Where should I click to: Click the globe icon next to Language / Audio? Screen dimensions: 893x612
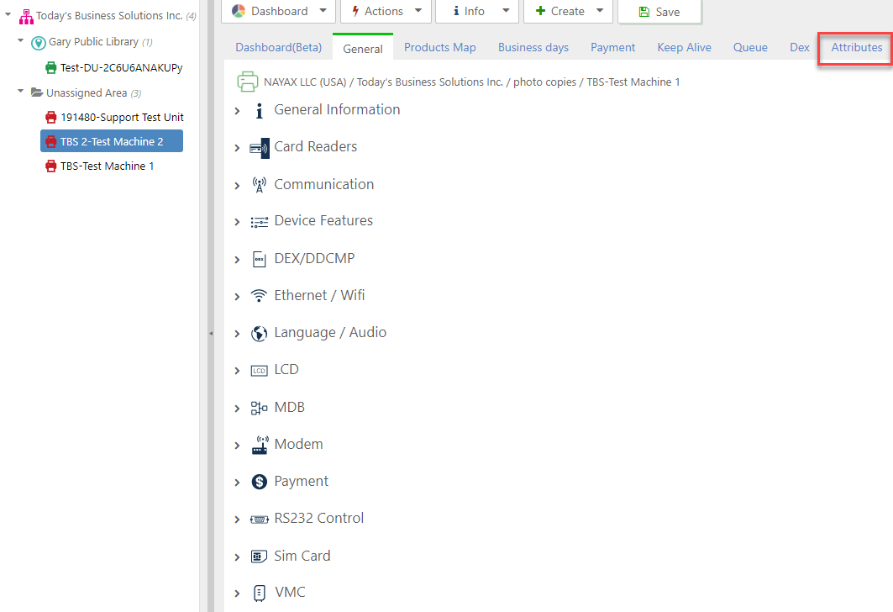tap(259, 333)
